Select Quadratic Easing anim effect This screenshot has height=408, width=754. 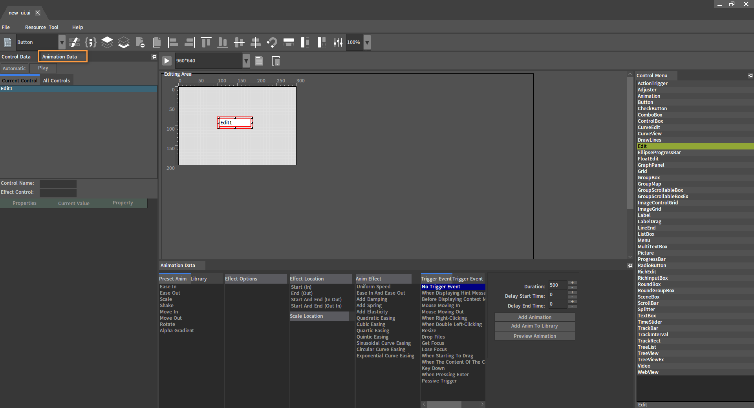[x=376, y=318]
